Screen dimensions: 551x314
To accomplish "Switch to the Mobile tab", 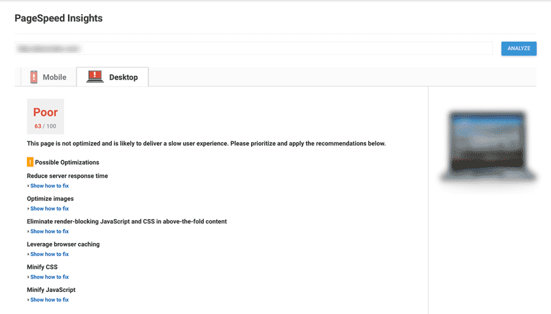I will pyautogui.click(x=48, y=77).
